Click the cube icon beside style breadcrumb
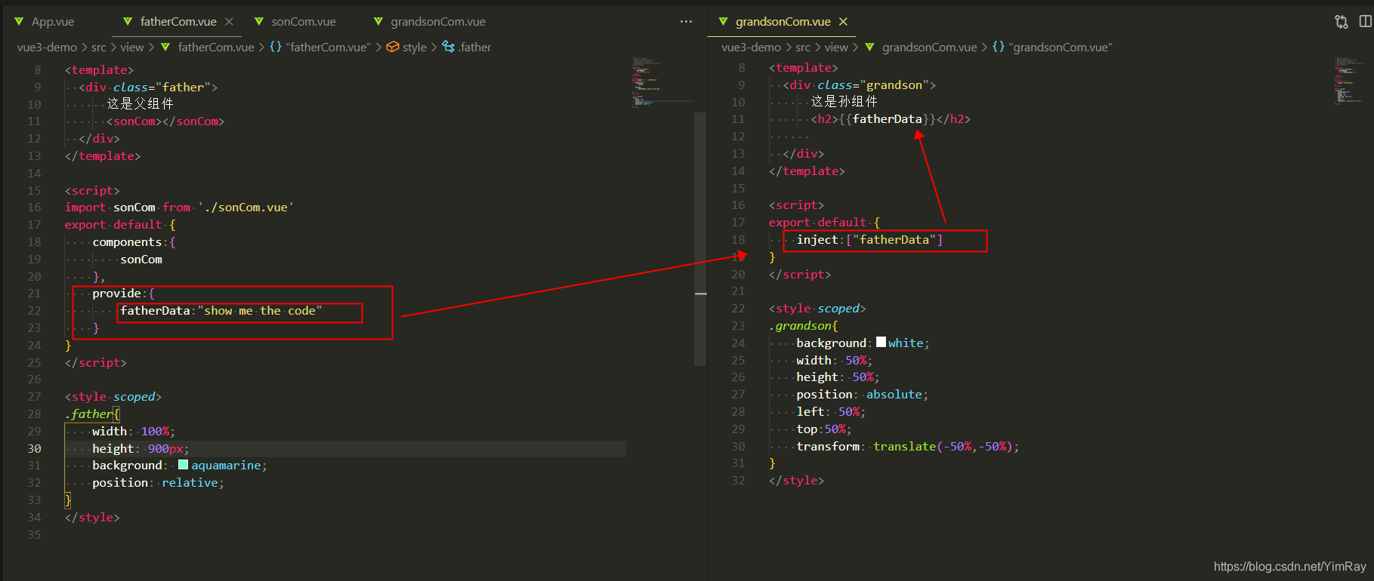 pos(393,47)
